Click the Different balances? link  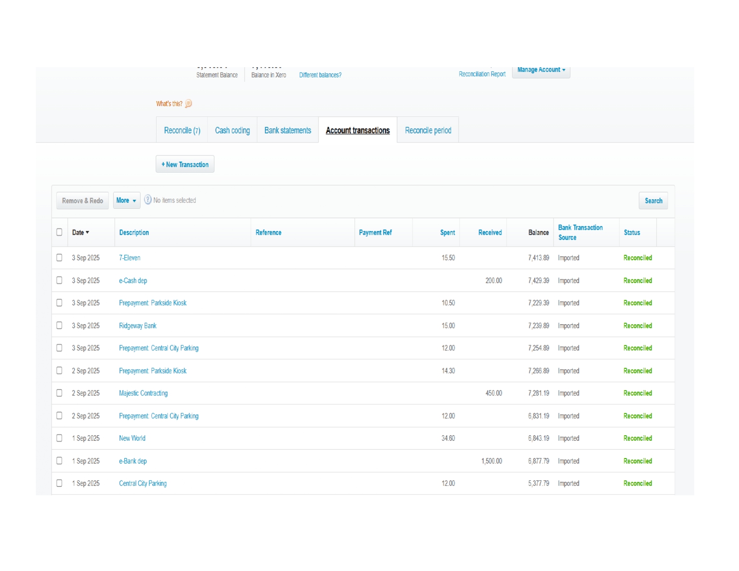tap(320, 75)
